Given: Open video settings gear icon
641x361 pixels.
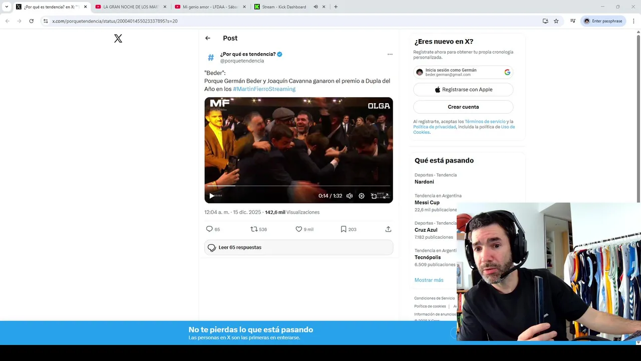Looking at the screenshot, I should tap(362, 196).
